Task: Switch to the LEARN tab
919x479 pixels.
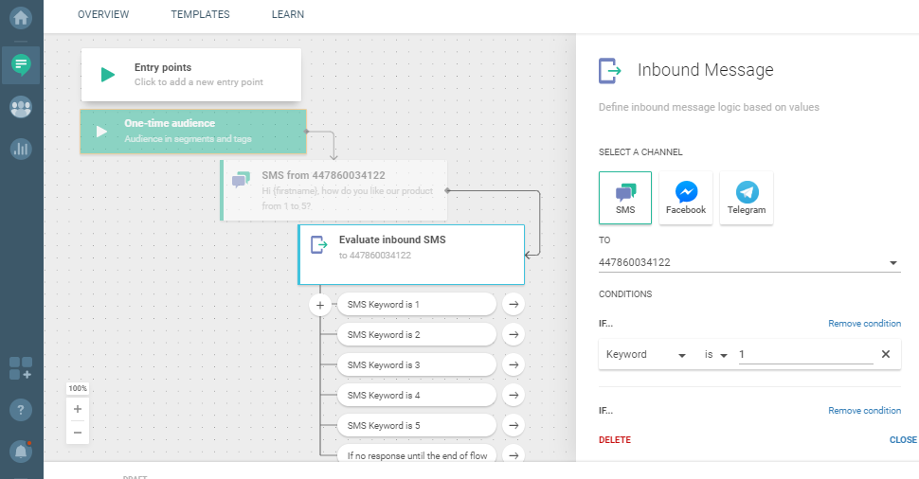Action: 288,15
